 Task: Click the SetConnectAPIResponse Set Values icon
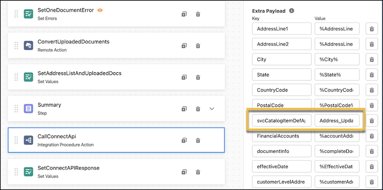click(x=28, y=172)
